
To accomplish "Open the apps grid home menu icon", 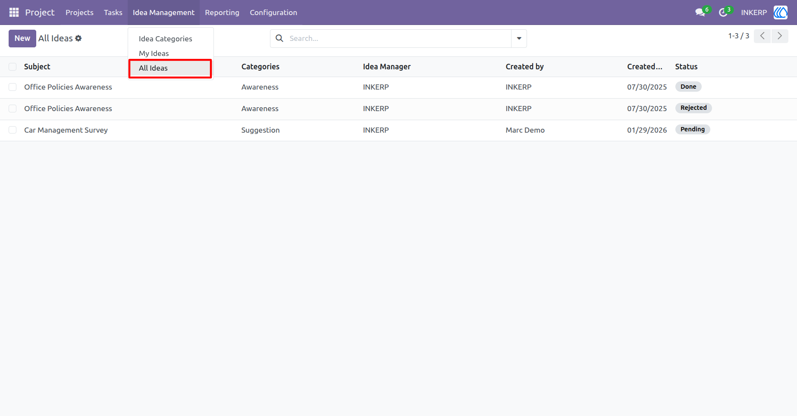I will 14,12.
